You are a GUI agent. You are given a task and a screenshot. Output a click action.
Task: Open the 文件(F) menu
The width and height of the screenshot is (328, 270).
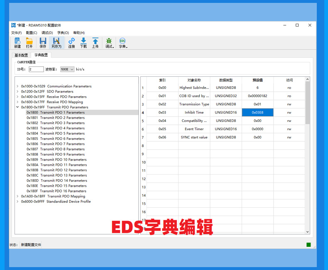(17, 33)
